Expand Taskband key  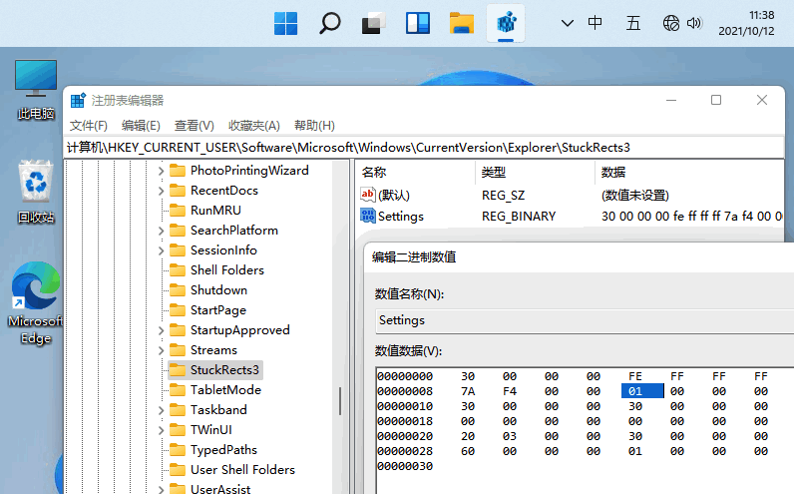pos(161,410)
